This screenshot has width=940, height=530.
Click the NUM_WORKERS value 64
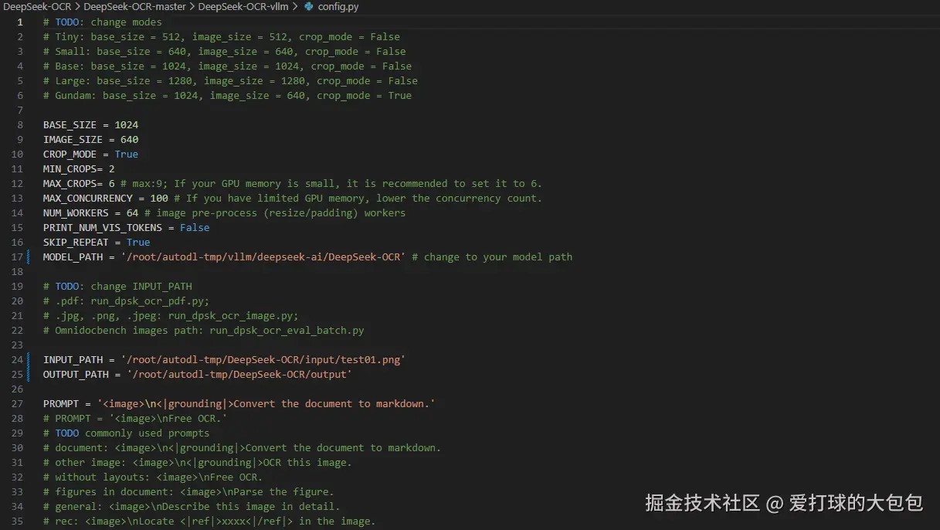click(132, 213)
